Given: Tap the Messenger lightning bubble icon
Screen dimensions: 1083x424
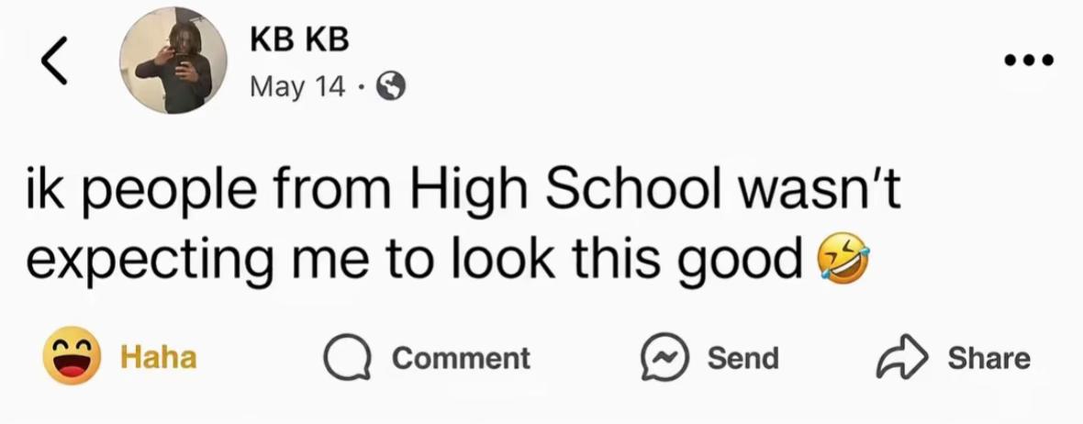Looking at the screenshot, I should click(664, 358).
